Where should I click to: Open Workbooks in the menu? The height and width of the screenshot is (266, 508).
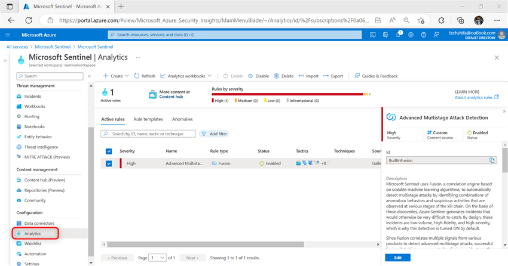(x=35, y=106)
